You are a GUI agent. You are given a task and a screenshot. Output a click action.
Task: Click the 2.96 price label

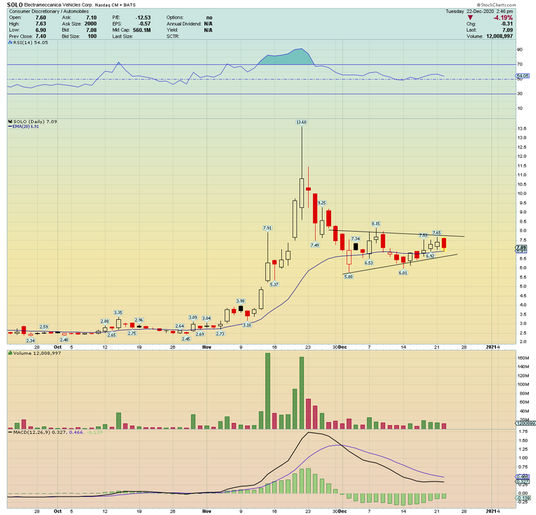coord(139,320)
